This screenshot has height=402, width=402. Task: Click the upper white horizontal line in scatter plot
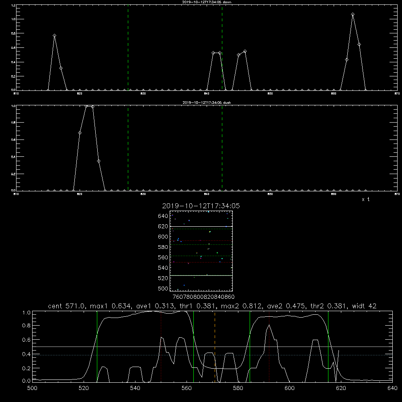[201, 226]
